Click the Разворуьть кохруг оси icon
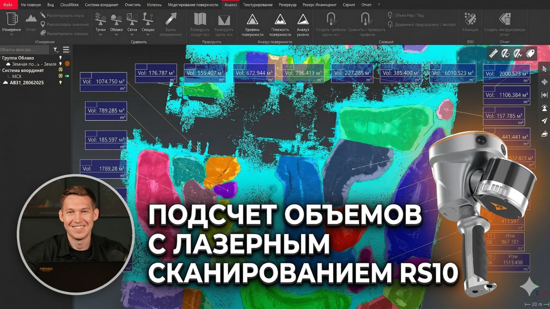 (x=200, y=19)
